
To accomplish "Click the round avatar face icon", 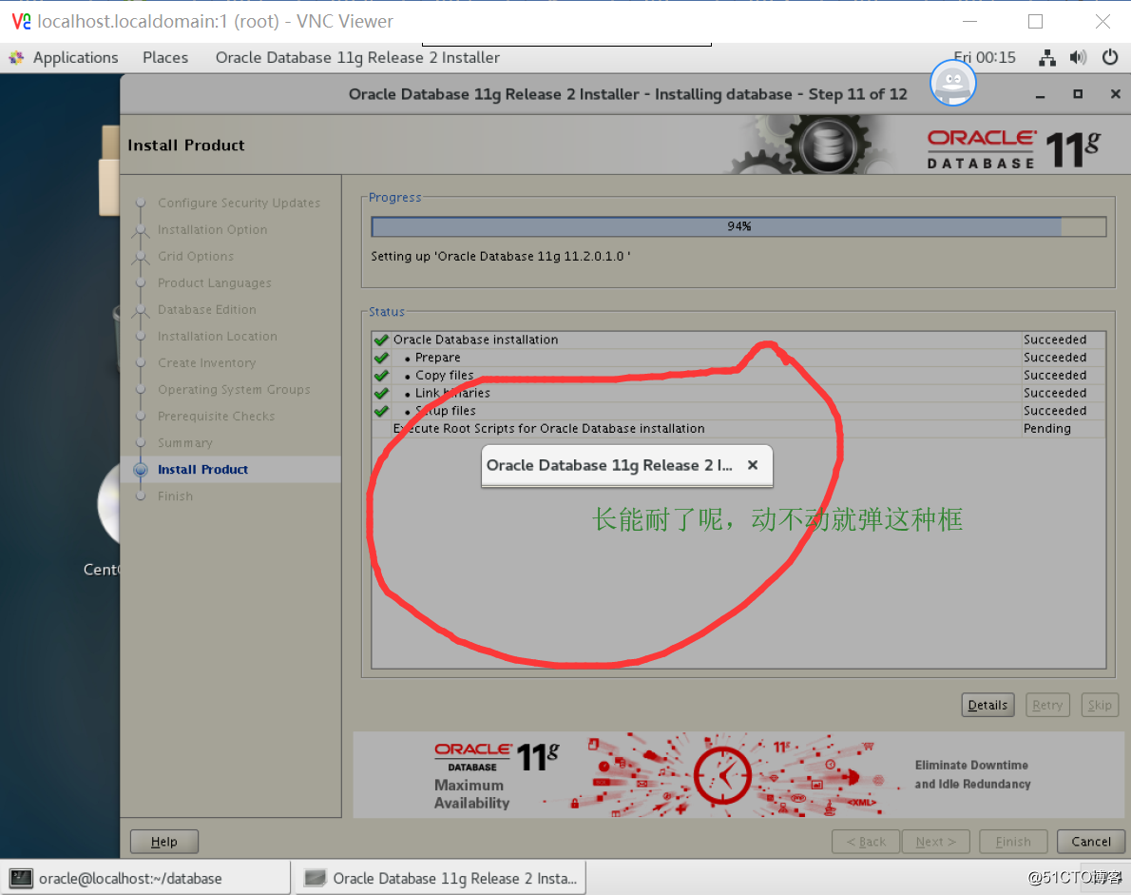I will 953,83.
